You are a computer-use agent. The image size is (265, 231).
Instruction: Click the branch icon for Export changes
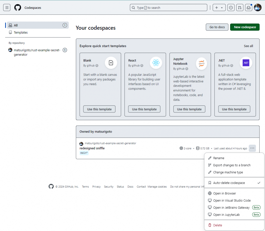click(210, 165)
